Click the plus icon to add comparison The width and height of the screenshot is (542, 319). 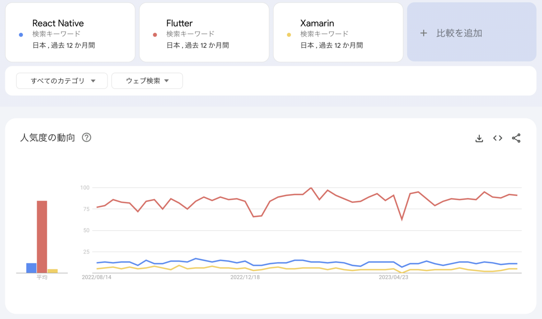pos(423,33)
